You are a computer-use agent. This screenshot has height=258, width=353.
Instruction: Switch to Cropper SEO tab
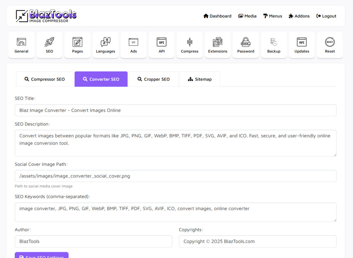(153, 79)
